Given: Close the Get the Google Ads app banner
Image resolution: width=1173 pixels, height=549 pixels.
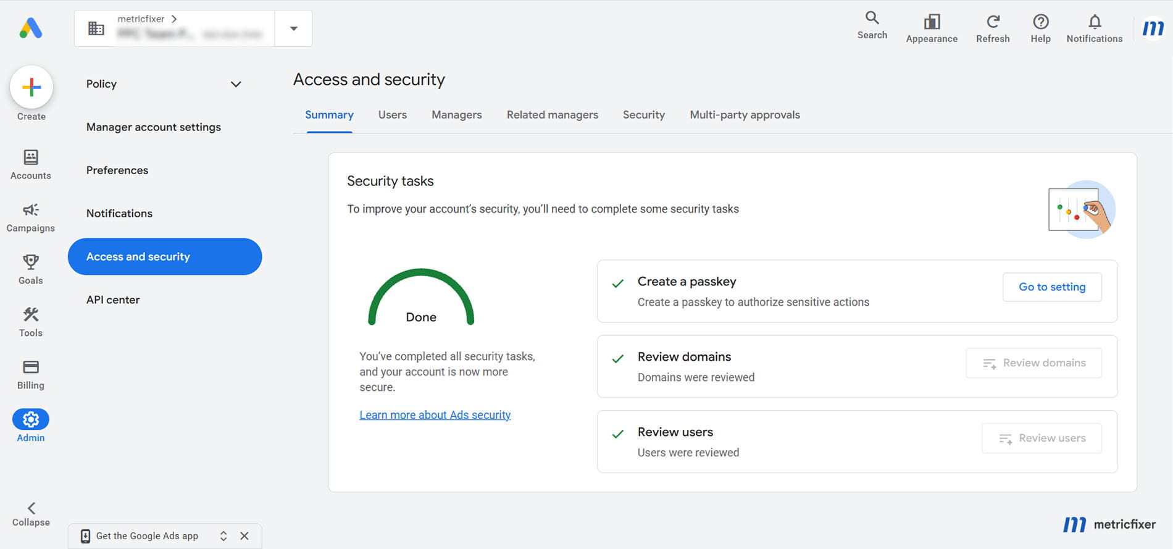Looking at the screenshot, I should [244, 536].
